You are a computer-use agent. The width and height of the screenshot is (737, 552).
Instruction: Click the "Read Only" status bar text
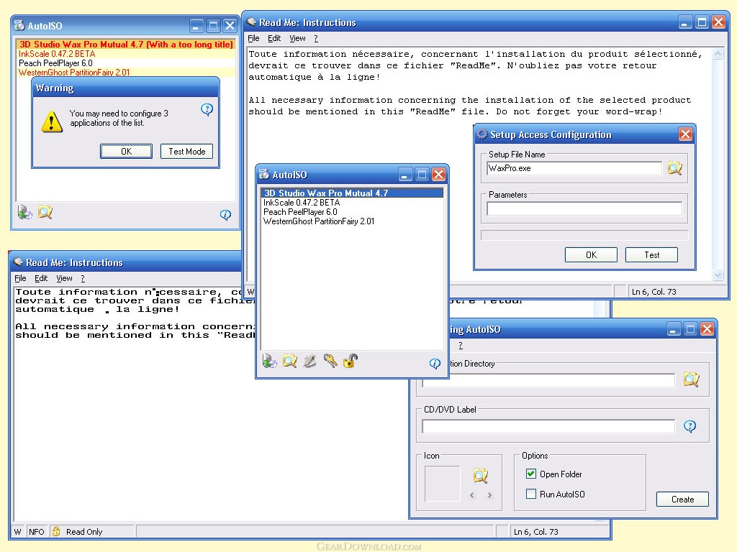click(84, 532)
